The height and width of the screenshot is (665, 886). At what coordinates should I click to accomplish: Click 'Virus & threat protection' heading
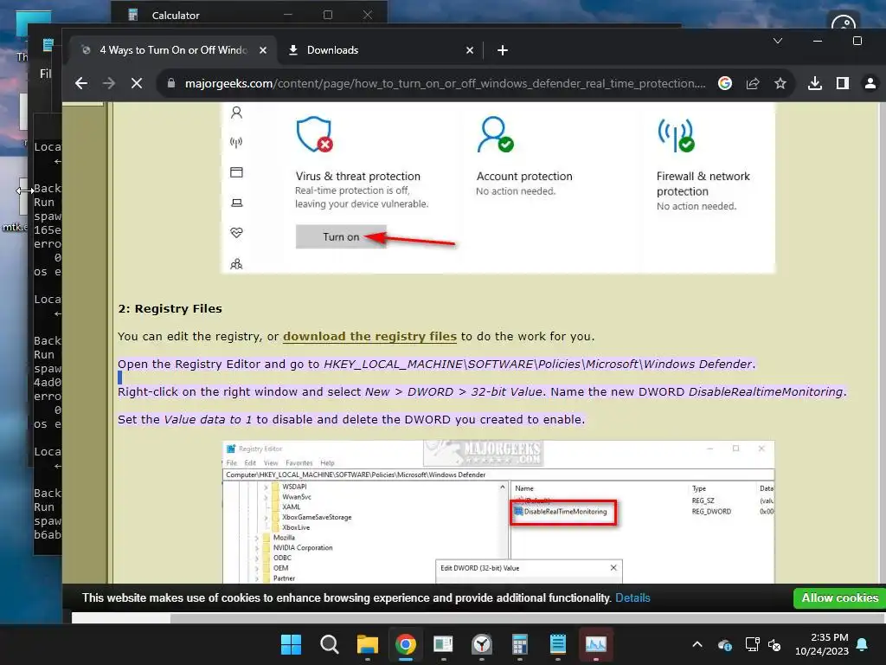(357, 177)
